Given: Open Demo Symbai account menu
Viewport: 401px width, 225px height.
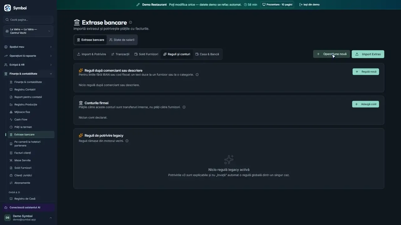Looking at the screenshot, I should coord(28,218).
